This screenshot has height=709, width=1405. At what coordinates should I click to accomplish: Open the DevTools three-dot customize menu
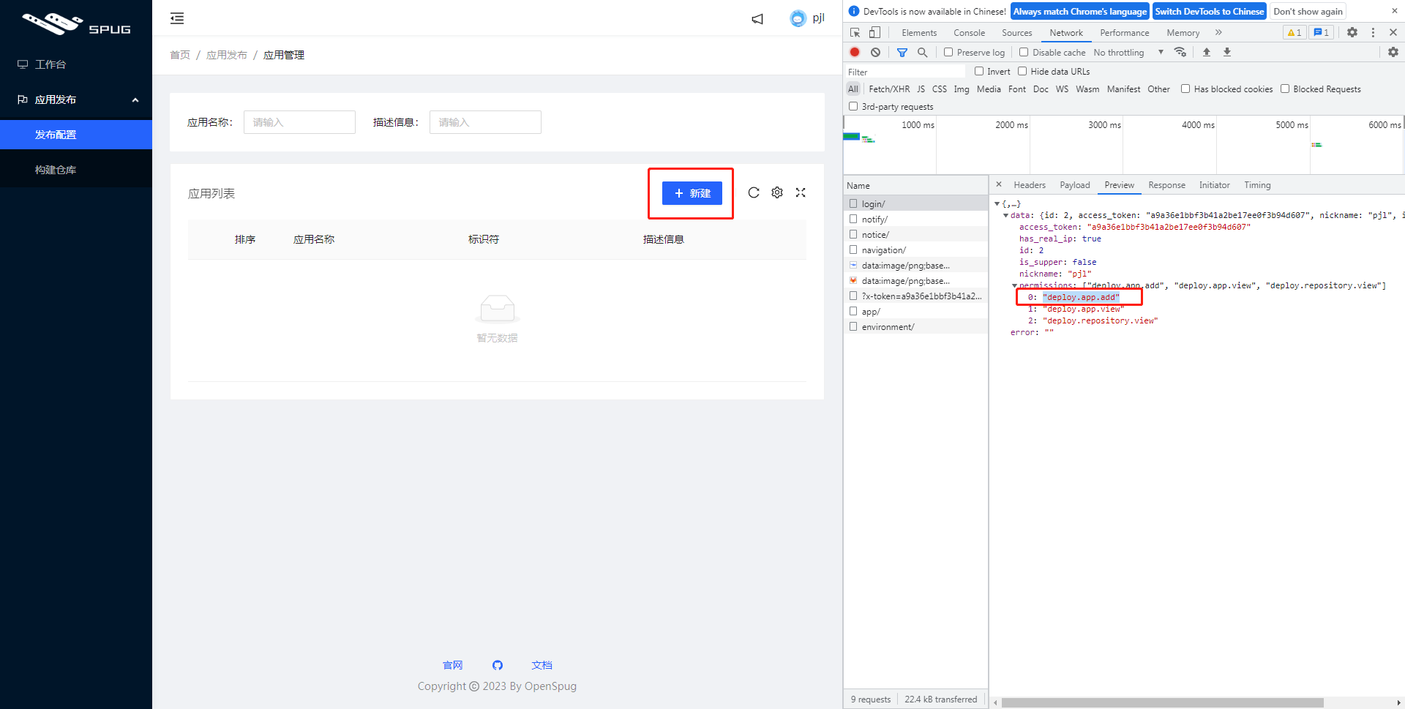pos(1373,32)
